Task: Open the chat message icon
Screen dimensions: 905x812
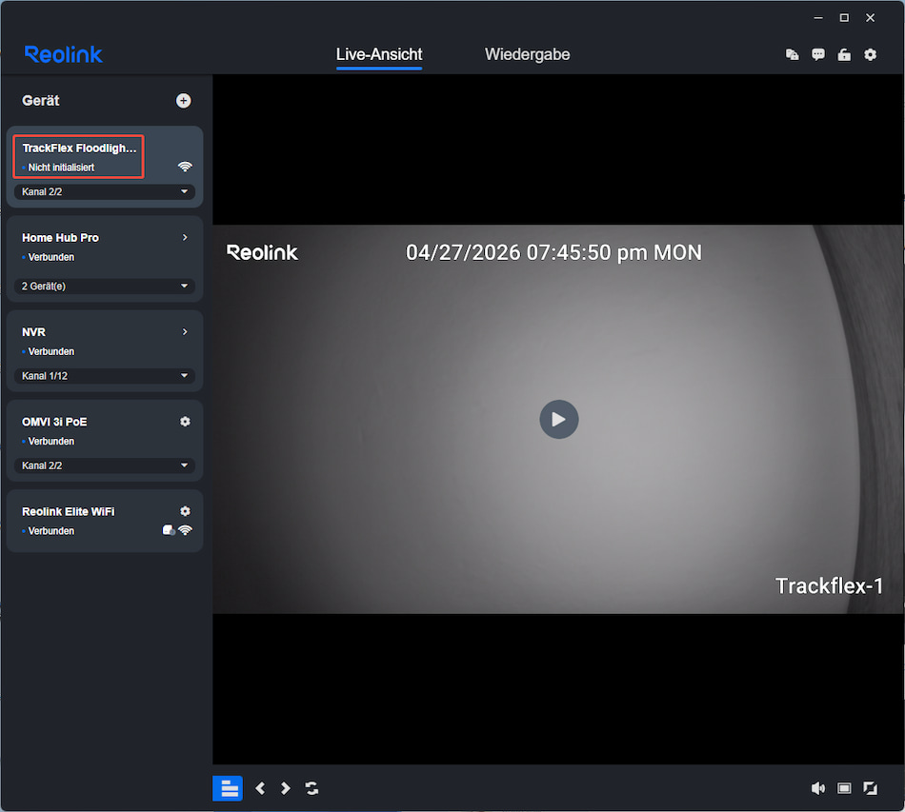Action: coord(818,55)
